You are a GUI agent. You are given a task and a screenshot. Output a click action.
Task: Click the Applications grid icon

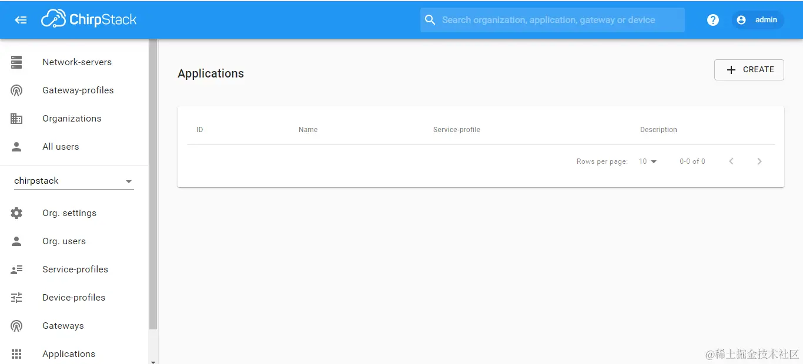(x=16, y=354)
